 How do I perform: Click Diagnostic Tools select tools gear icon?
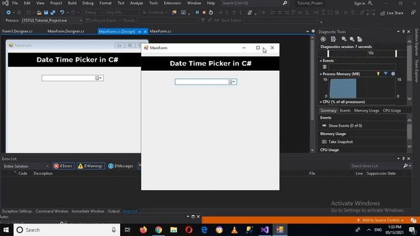coord(323,39)
